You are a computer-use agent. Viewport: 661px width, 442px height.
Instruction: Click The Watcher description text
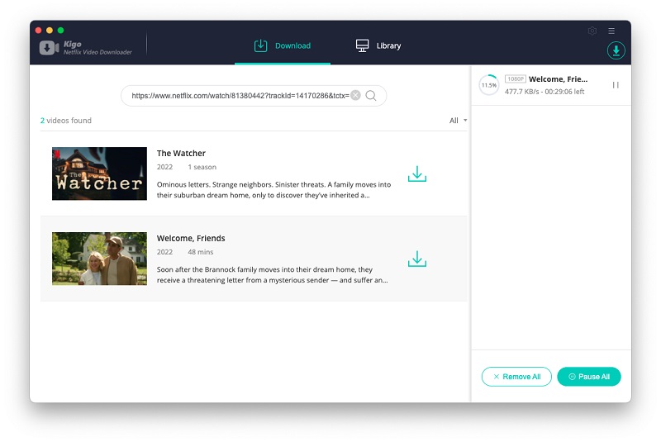tap(274, 190)
